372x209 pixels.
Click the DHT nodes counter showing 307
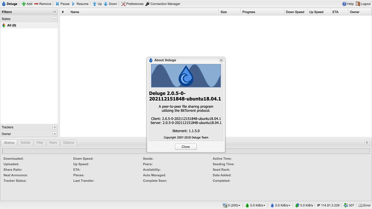(x=348, y=205)
